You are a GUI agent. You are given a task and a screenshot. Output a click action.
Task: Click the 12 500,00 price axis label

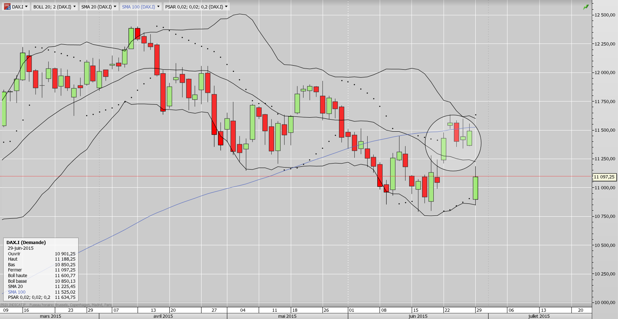[x=605, y=15]
